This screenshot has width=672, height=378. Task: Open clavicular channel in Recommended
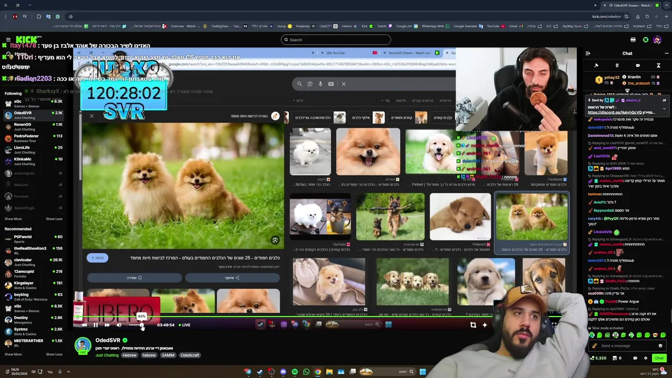coord(33,262)
